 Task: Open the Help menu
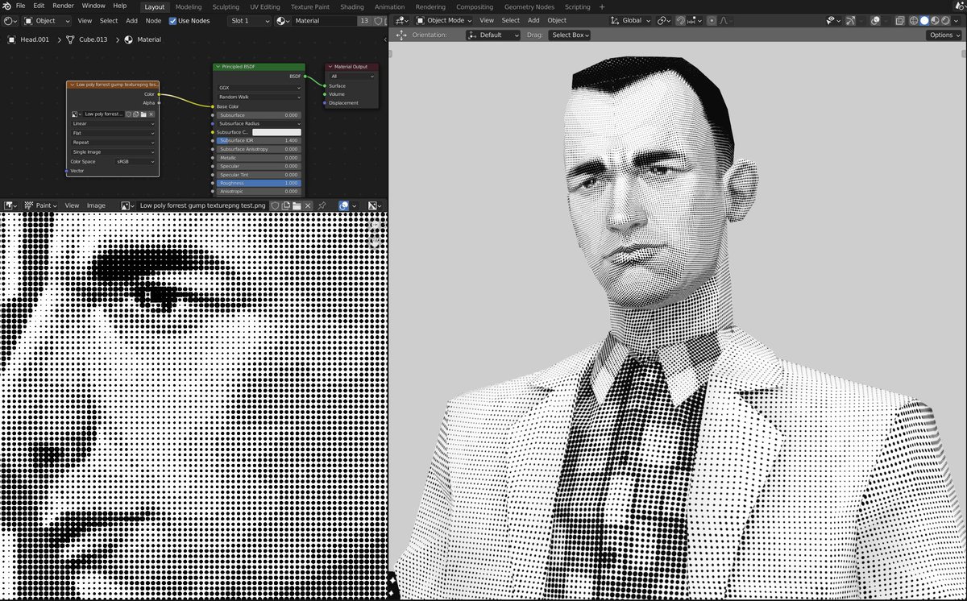point(119,6)
